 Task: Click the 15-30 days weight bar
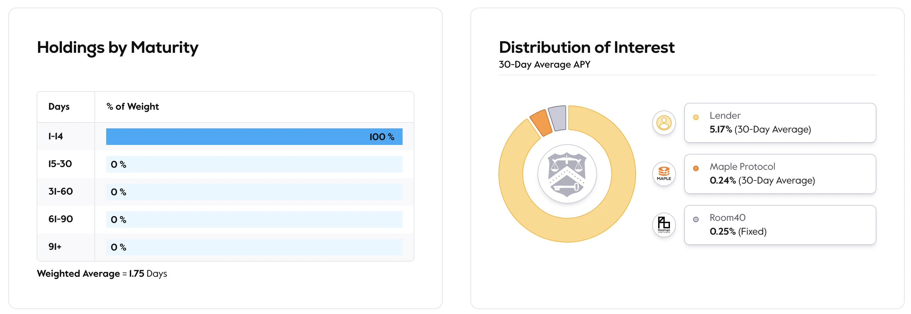click(254, 164)
